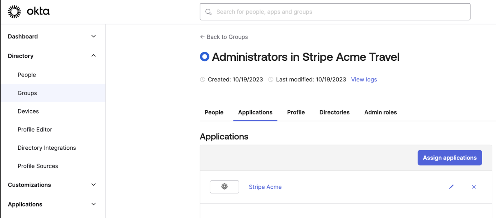Click the Last modified: 10/19/2023 text
496x218 pixels.
click(x=311, y=80)
